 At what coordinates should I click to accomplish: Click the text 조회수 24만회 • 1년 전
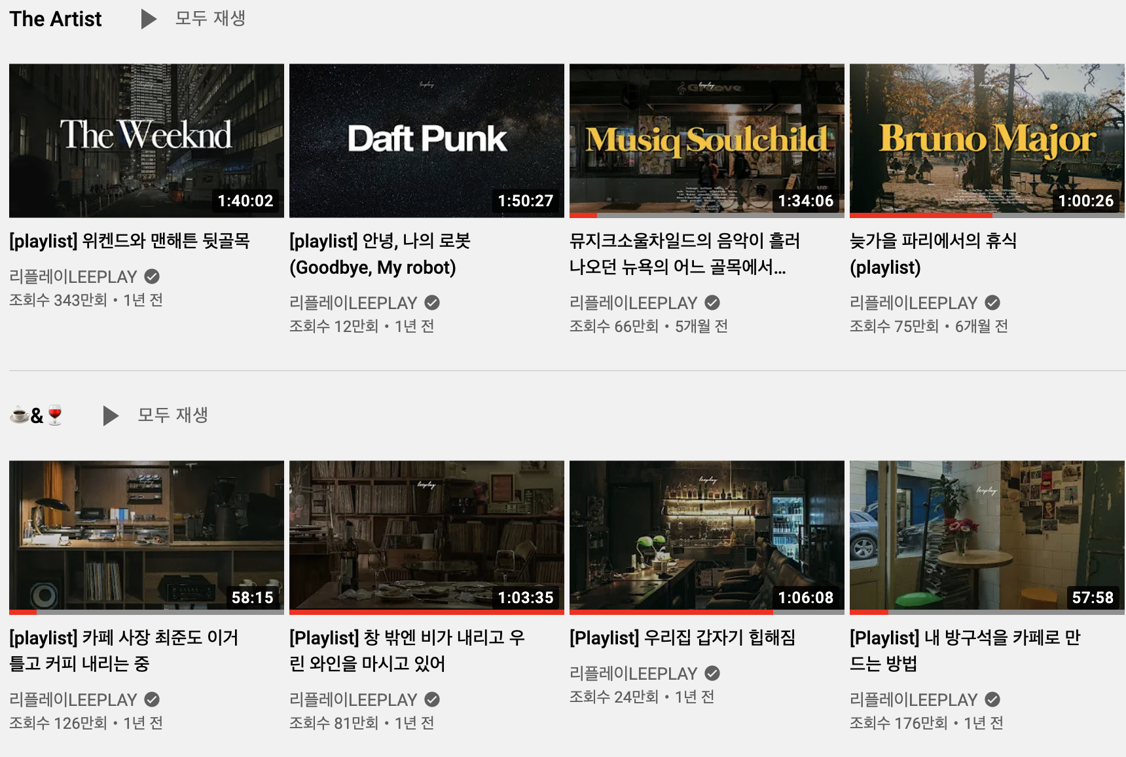(x=642, y=697)
